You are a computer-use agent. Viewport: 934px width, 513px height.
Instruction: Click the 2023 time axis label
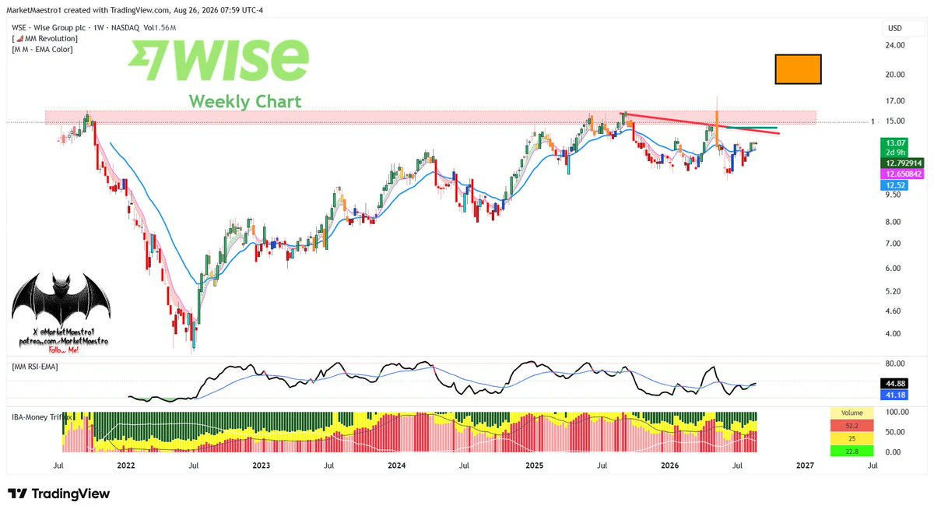(x=261, y=466)
